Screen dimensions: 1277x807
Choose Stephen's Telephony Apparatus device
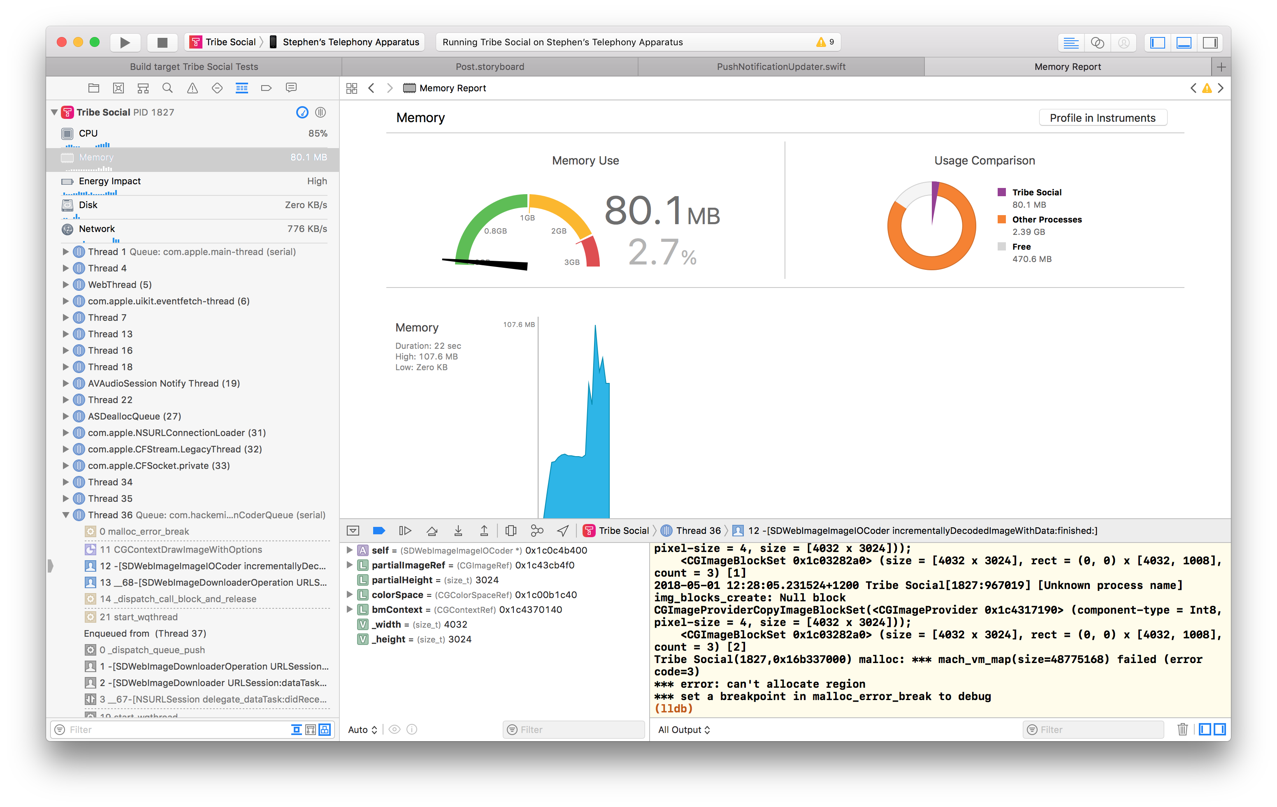[x=345, y=42]
